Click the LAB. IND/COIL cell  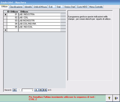39,27
